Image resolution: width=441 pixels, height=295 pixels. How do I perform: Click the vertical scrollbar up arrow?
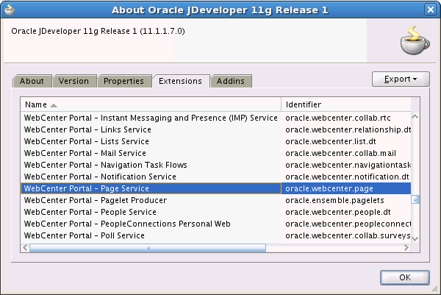415,116
